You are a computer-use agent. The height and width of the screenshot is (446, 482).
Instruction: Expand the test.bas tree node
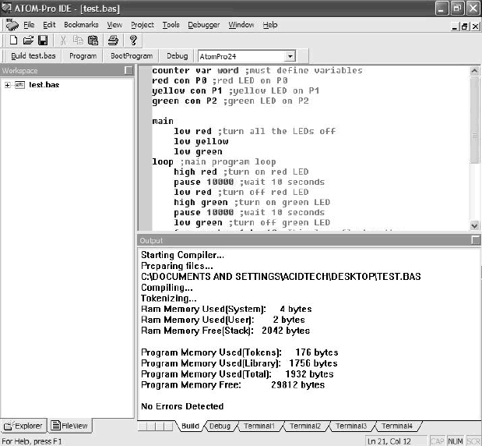[8, 84]
